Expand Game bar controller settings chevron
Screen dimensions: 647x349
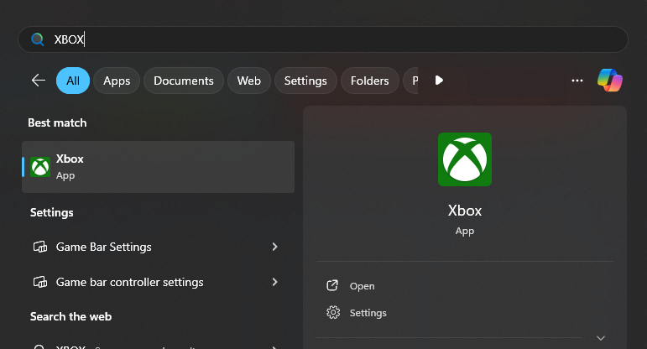pos(274,282)
